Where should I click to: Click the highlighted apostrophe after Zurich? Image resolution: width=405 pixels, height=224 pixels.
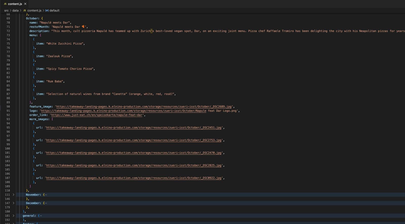[152, 31]
